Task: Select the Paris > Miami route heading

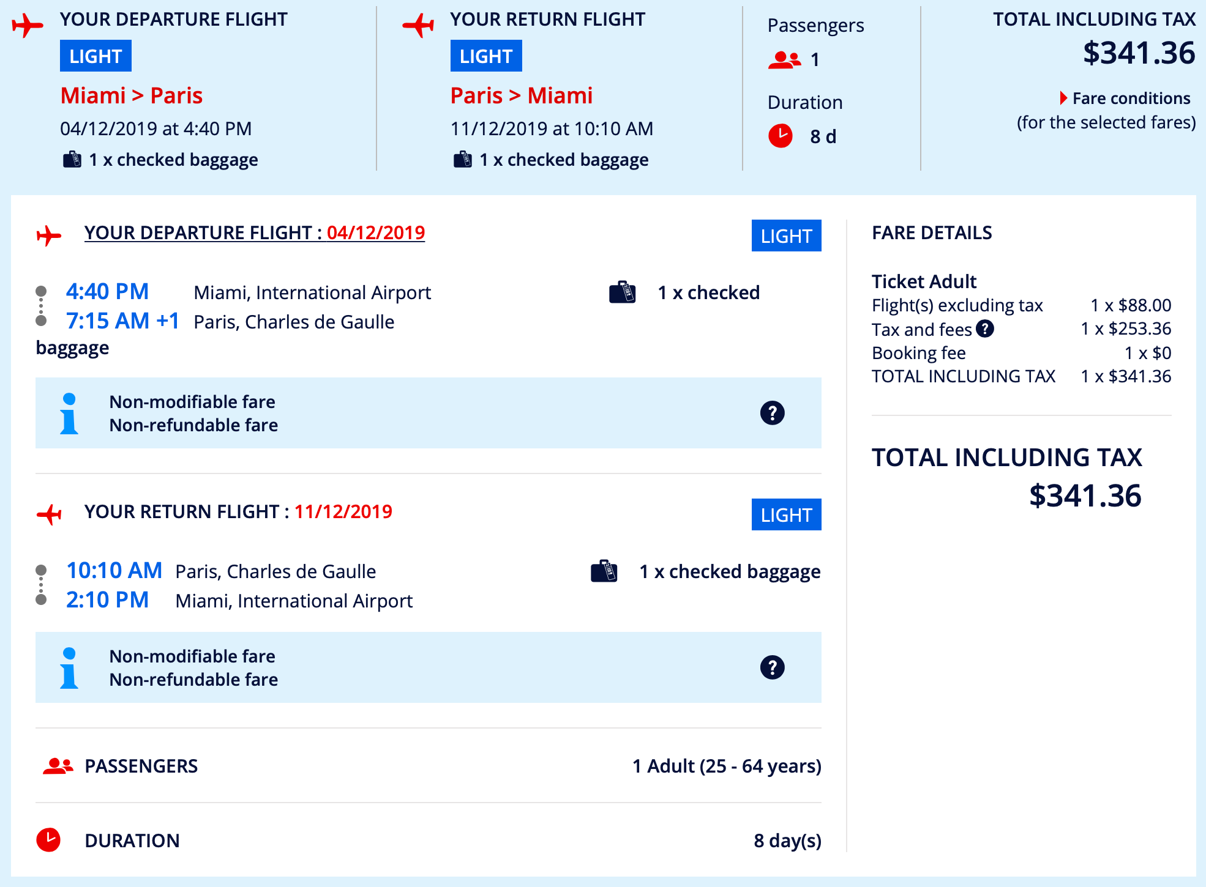Action: click(521, 96)
